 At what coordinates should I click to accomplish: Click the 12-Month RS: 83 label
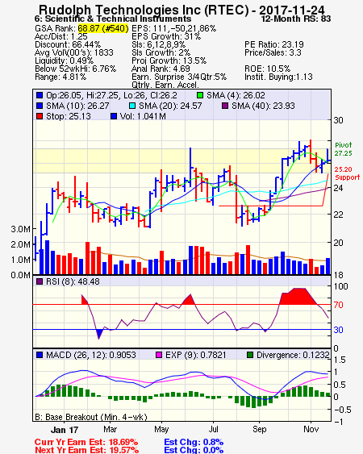pyautogui.click(x=296, y=19)
